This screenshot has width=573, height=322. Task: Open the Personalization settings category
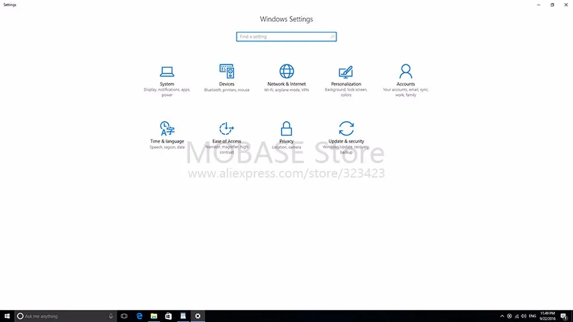[346, 81]
